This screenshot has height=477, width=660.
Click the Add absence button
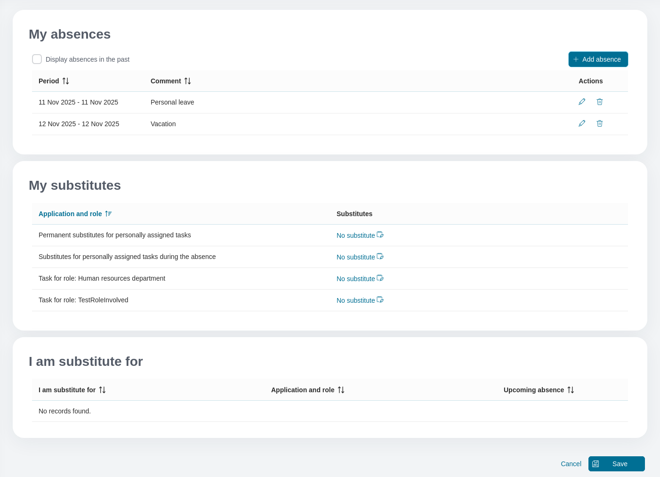(598, 59)
